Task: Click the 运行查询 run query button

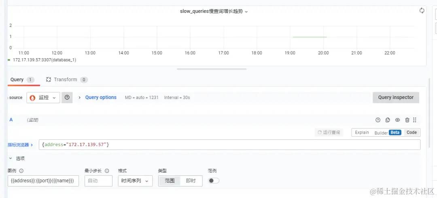Action: click(x=329, y=133)
